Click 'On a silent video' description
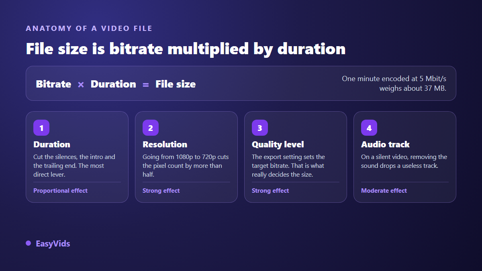This screenshot has height=271, width=482. 404,161
